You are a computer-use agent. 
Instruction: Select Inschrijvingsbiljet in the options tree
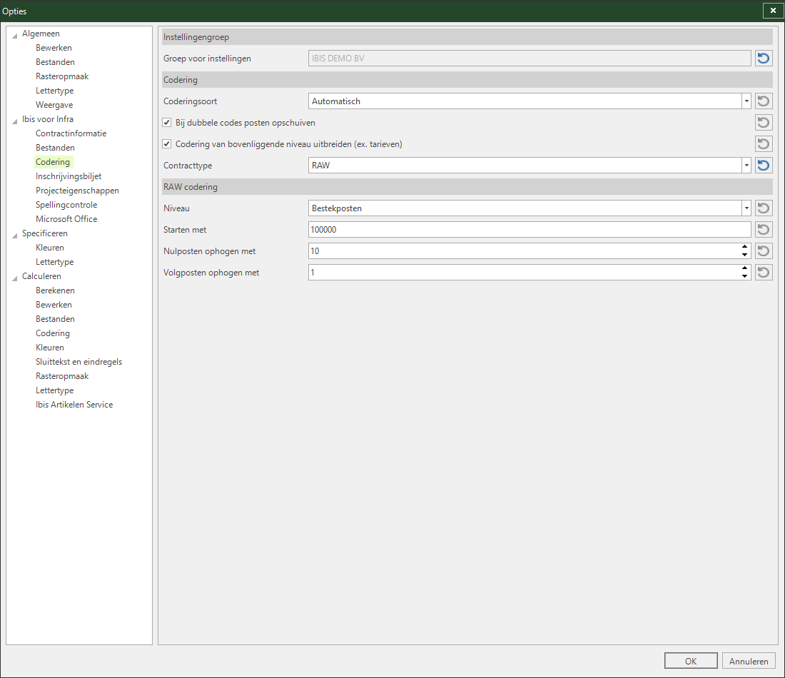[x=69, y=176]
